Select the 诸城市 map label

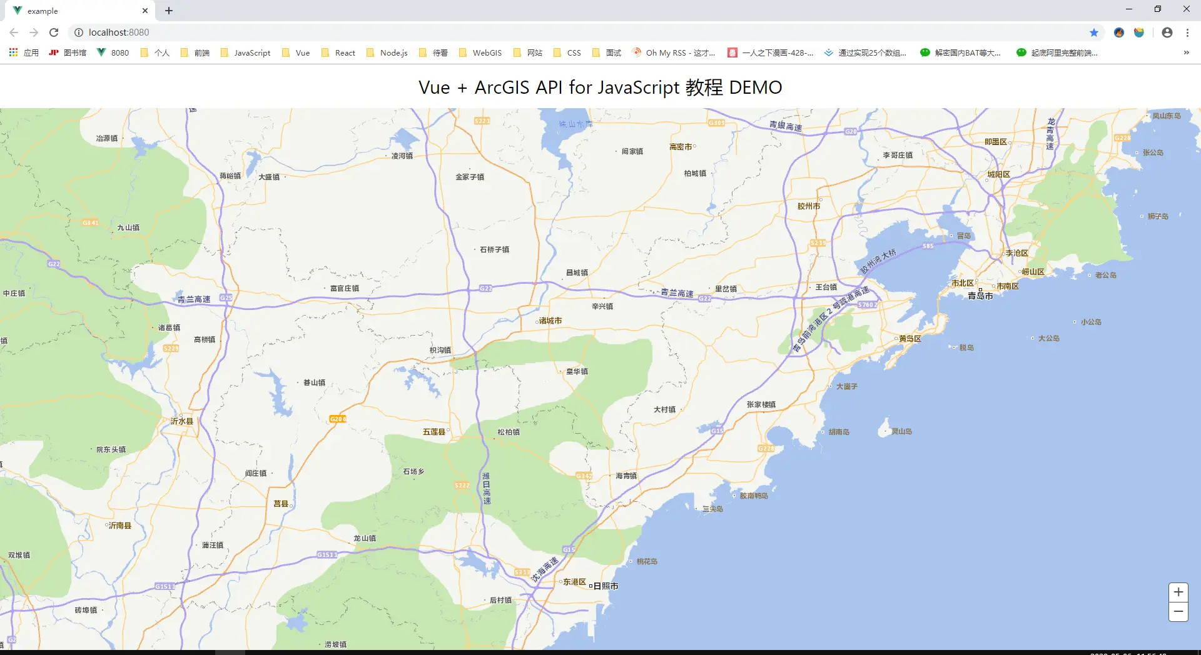550,321
